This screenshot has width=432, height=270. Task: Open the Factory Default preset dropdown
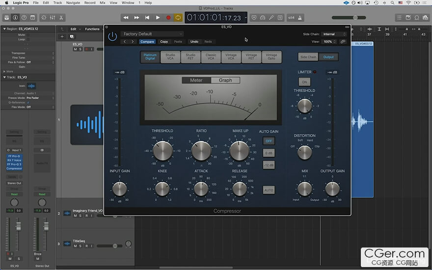152,34
